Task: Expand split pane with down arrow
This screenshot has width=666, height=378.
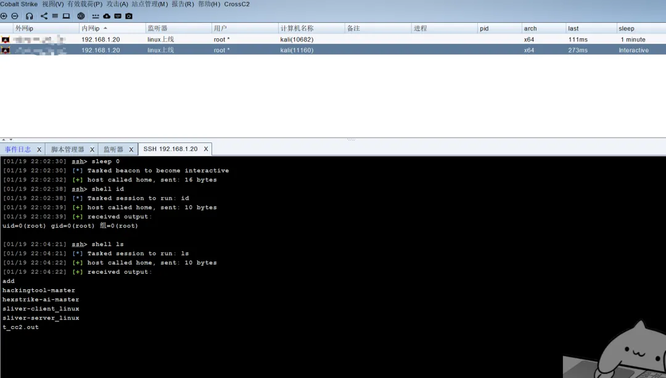Action: (10, 140)
